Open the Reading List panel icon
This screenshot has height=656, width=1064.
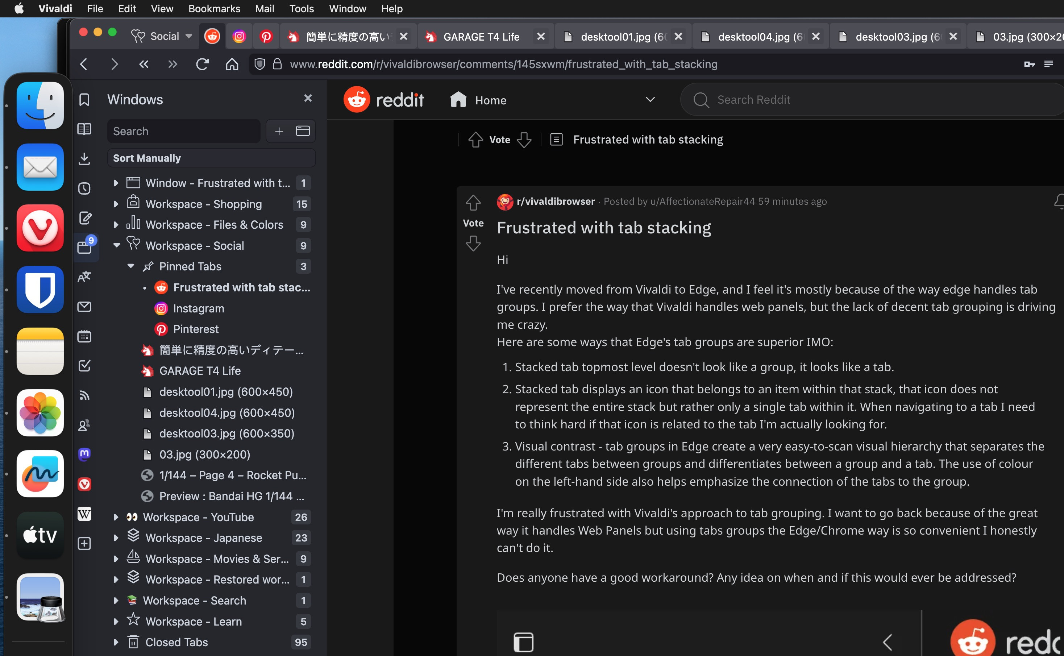click(84, 129)
